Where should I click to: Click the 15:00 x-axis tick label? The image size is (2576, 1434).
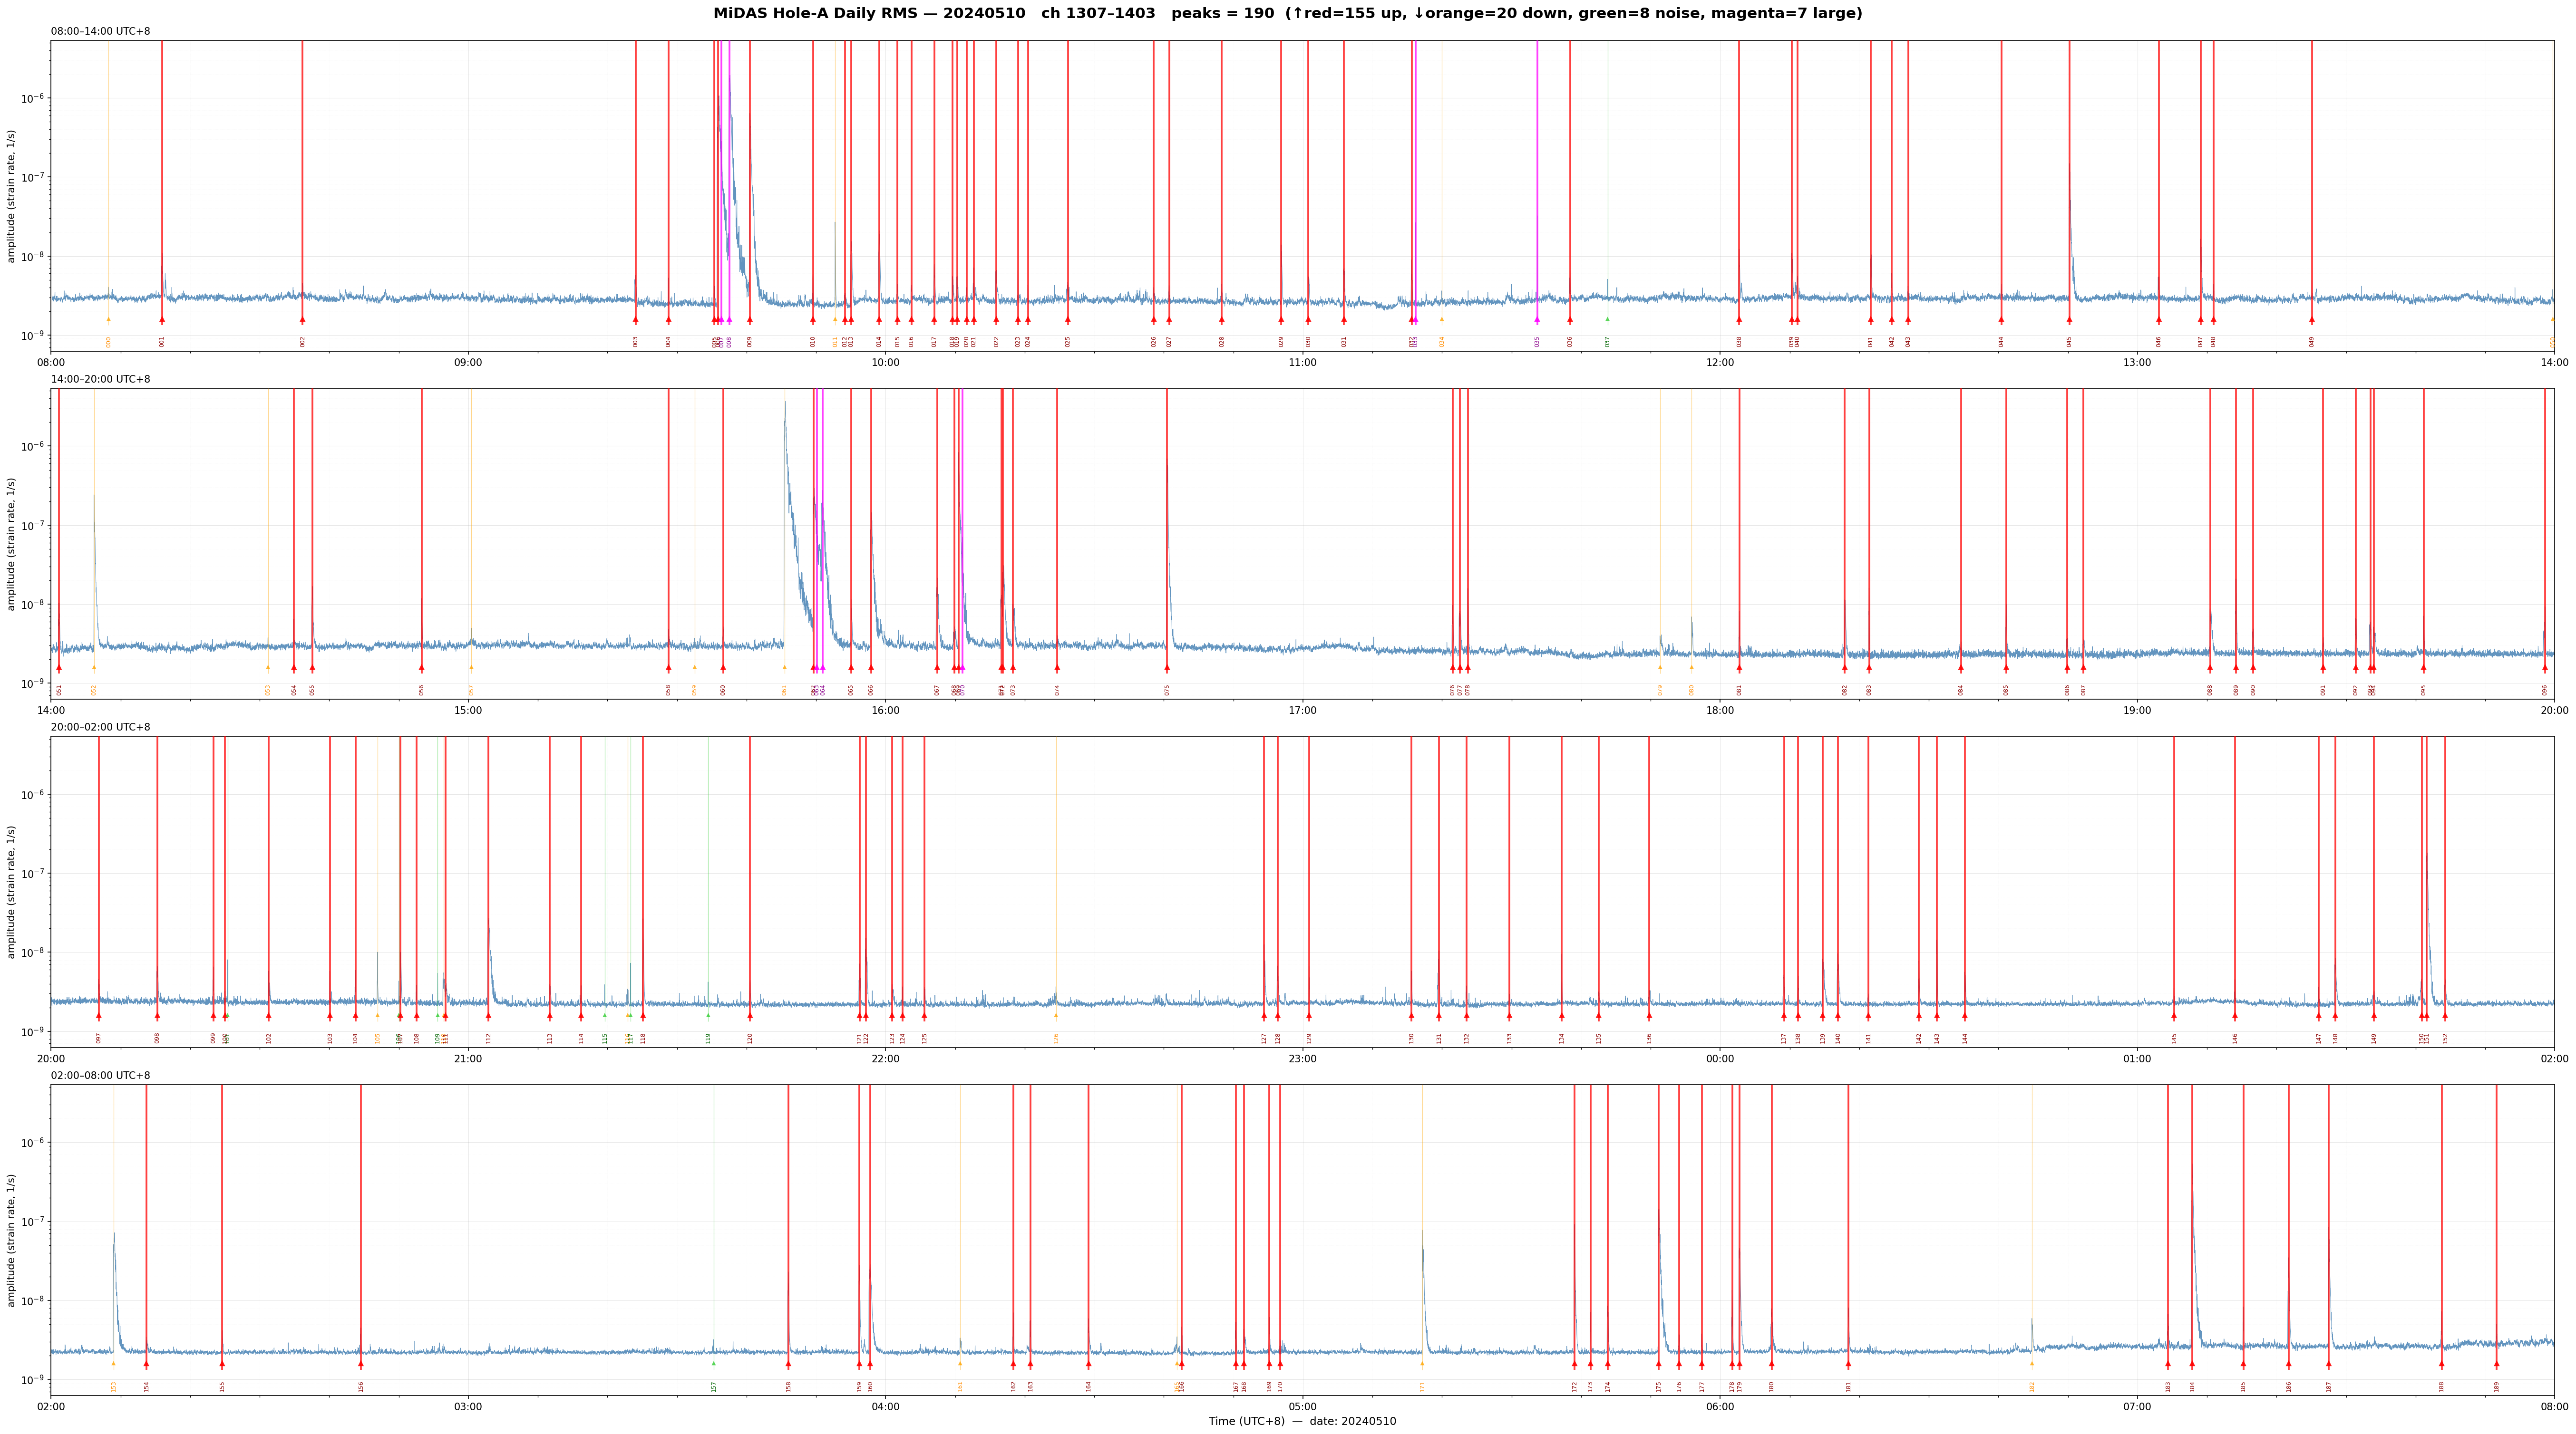click(468, 711)
